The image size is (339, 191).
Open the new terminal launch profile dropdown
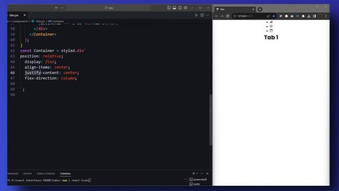(197, 173)
